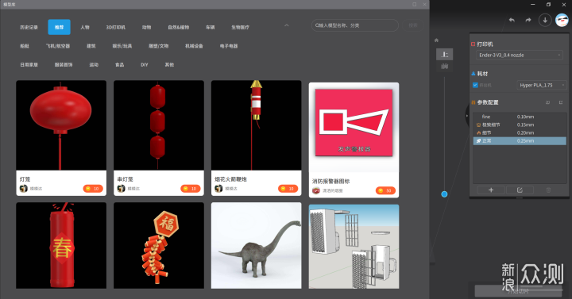Open the 春 firecracker model thumbnail
The image size is (572, 299).
coord(61,245)
